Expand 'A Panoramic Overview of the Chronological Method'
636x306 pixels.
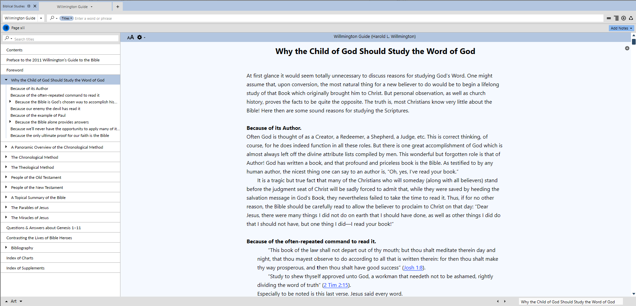(x=6, y=147)
